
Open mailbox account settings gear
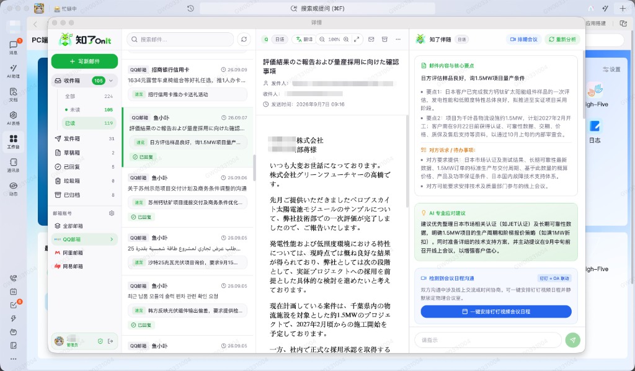click(112, 213)
